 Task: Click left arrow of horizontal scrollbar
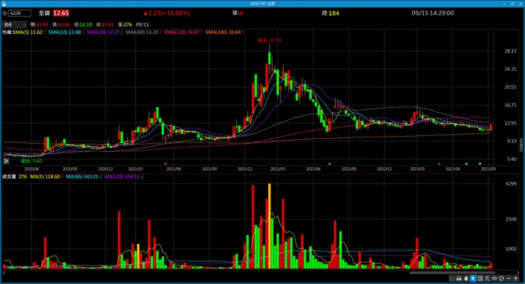[4, 273]
